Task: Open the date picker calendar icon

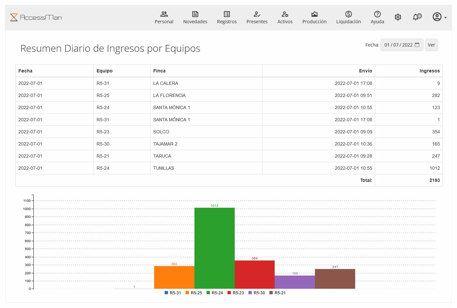Action: [417, 45]
